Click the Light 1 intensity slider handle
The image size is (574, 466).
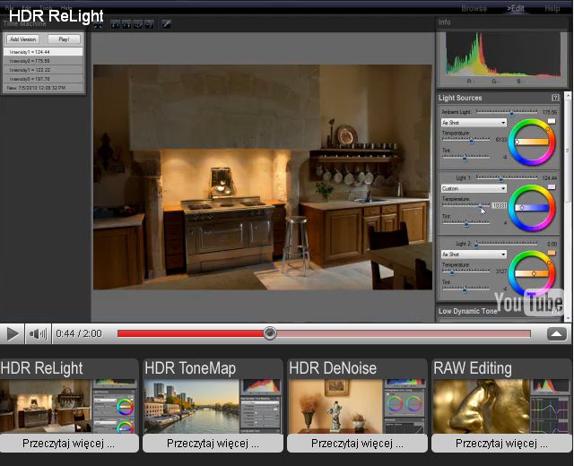[x=500, y=178]
